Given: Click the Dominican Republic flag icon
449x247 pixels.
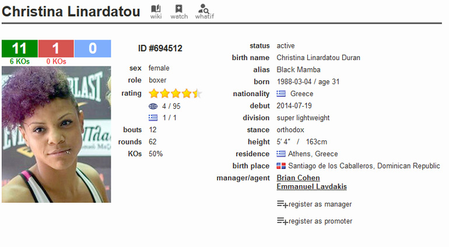Looking at the screenshot, I should pos(281,166).
